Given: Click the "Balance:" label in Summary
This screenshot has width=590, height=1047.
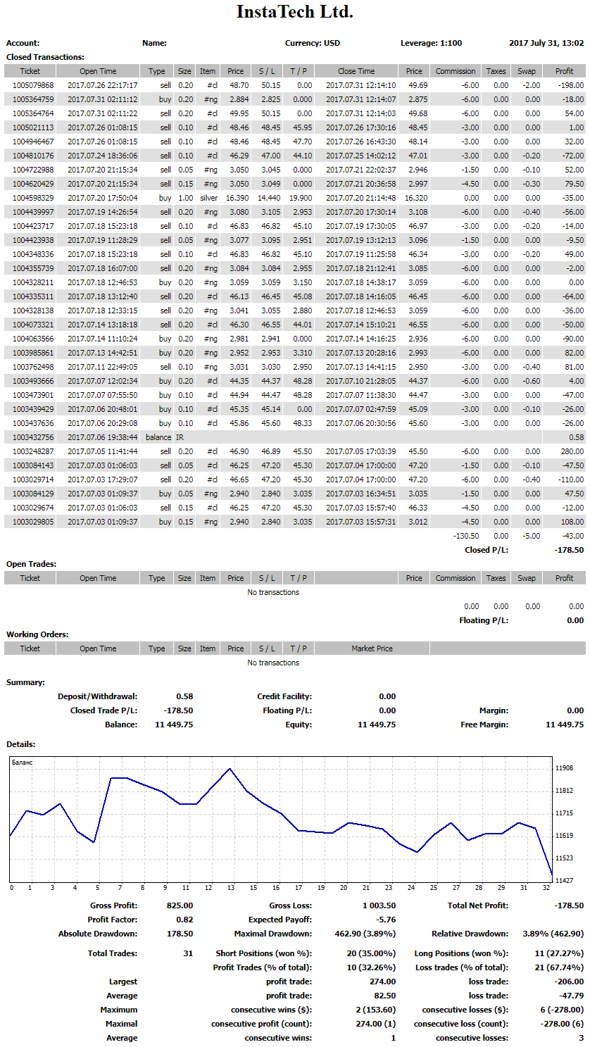Looking at the screenshot, I should click(121, 725).
